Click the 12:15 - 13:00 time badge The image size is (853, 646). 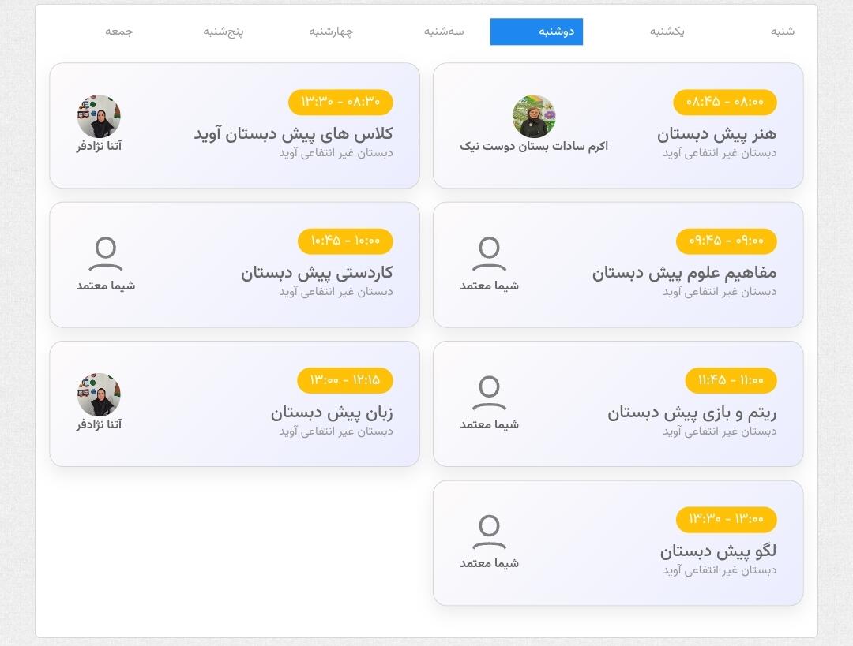pyautogui.click(x=345, y=379)
